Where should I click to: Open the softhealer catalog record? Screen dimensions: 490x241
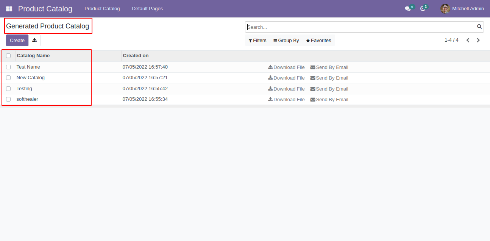tap(27, 99)
